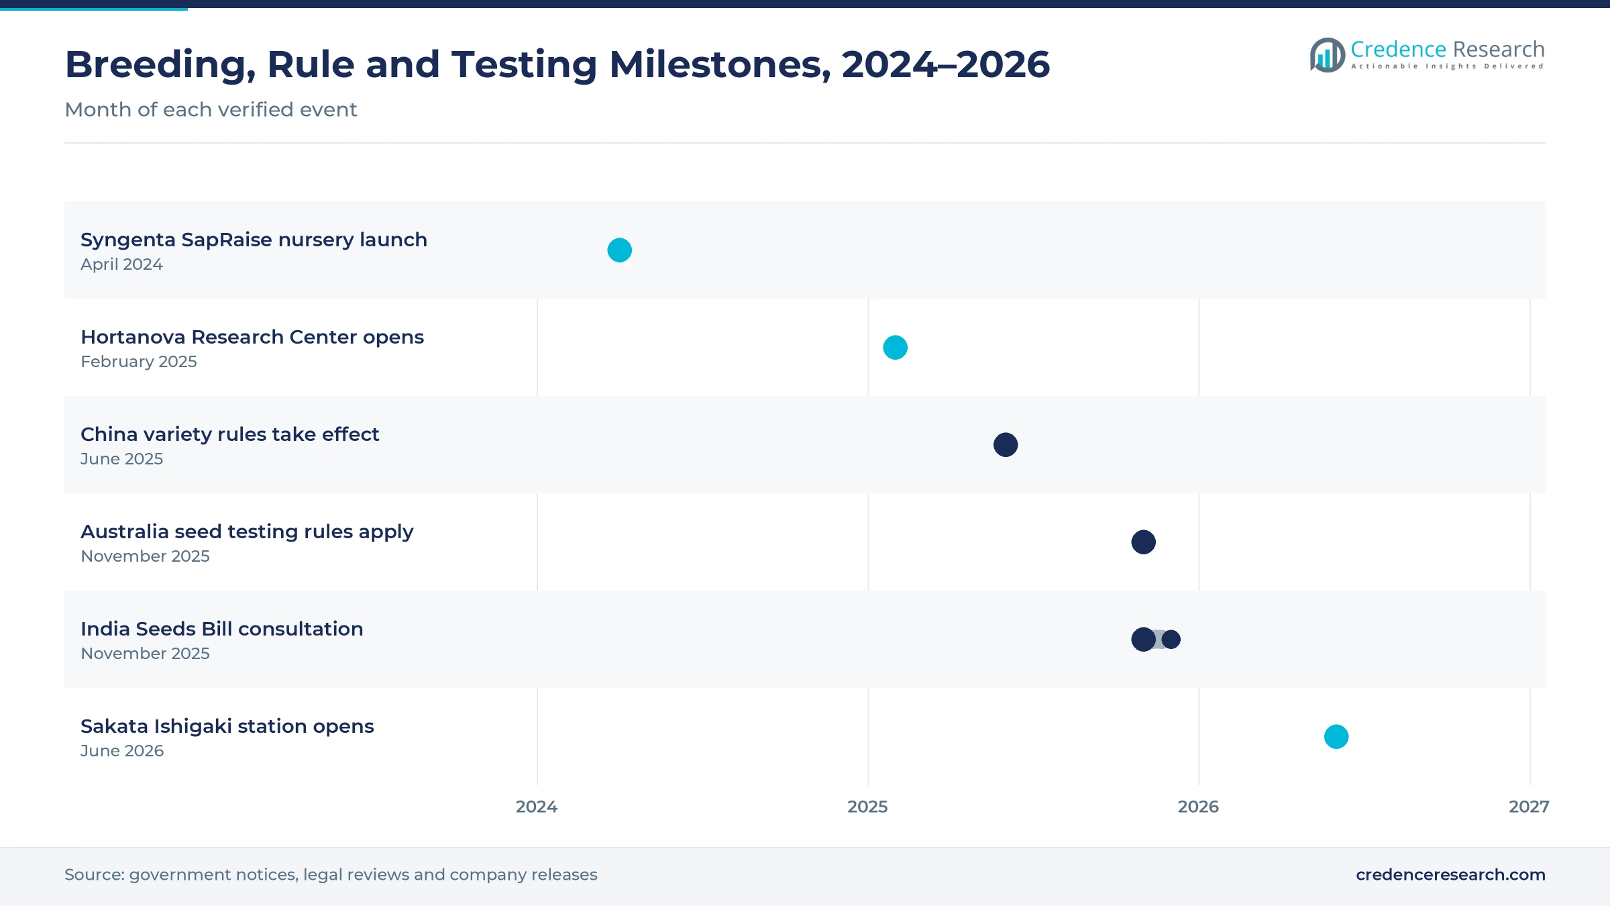Click the 'June 2025' date text
Image resolution: width=1610 pixels, height=906 pixels.
coord(121,459)
